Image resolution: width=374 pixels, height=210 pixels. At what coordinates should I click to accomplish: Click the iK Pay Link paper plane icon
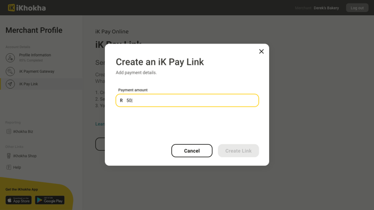click(10, 84)
